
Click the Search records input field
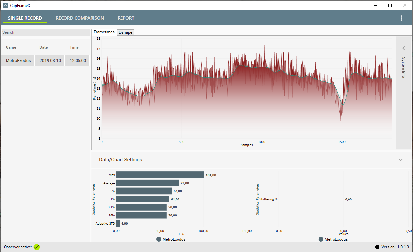pyautogui.click(x=46, y=32)
